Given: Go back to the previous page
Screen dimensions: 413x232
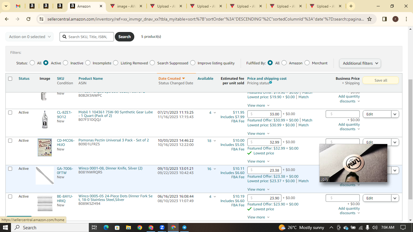Looking at the screenshot, I should point(7,19).
